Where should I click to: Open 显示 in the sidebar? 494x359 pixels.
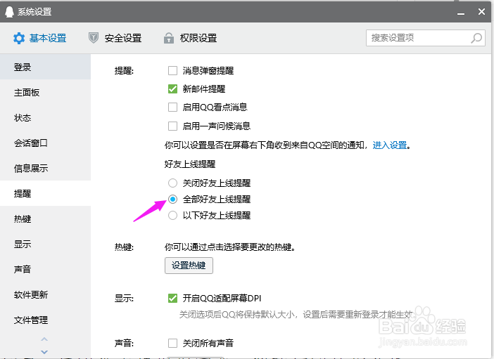pos(45,244)
